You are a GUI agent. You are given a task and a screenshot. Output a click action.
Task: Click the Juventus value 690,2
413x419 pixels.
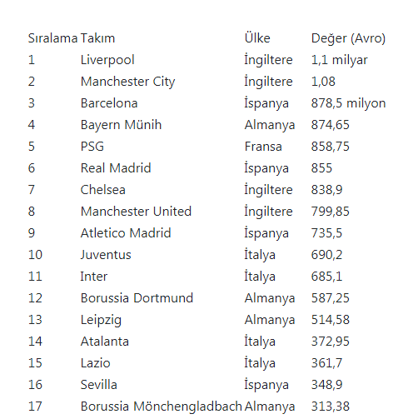click(326, 255)
